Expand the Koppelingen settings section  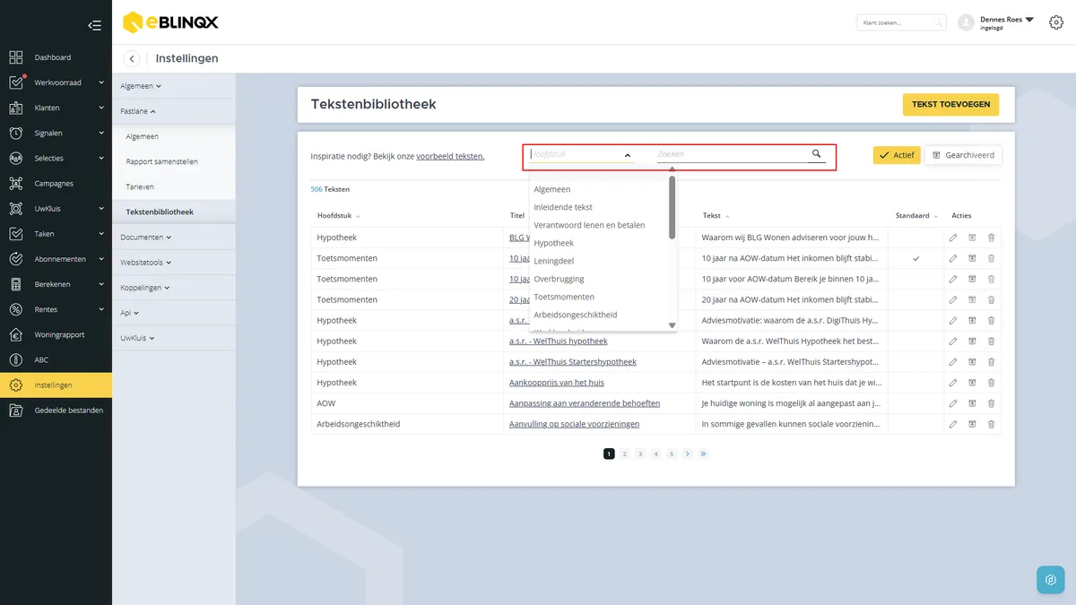point(145,288)
